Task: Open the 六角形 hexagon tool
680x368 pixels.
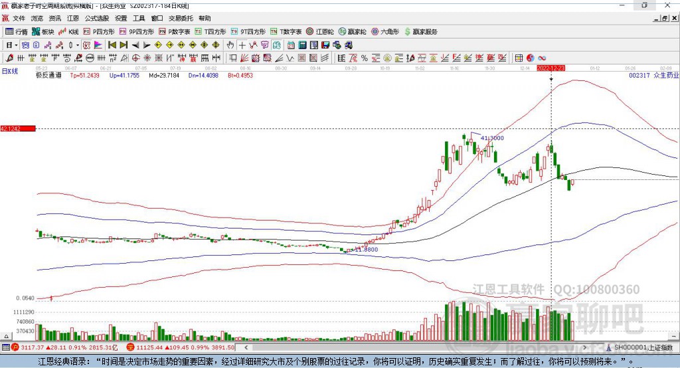Action: coord(385,32)
